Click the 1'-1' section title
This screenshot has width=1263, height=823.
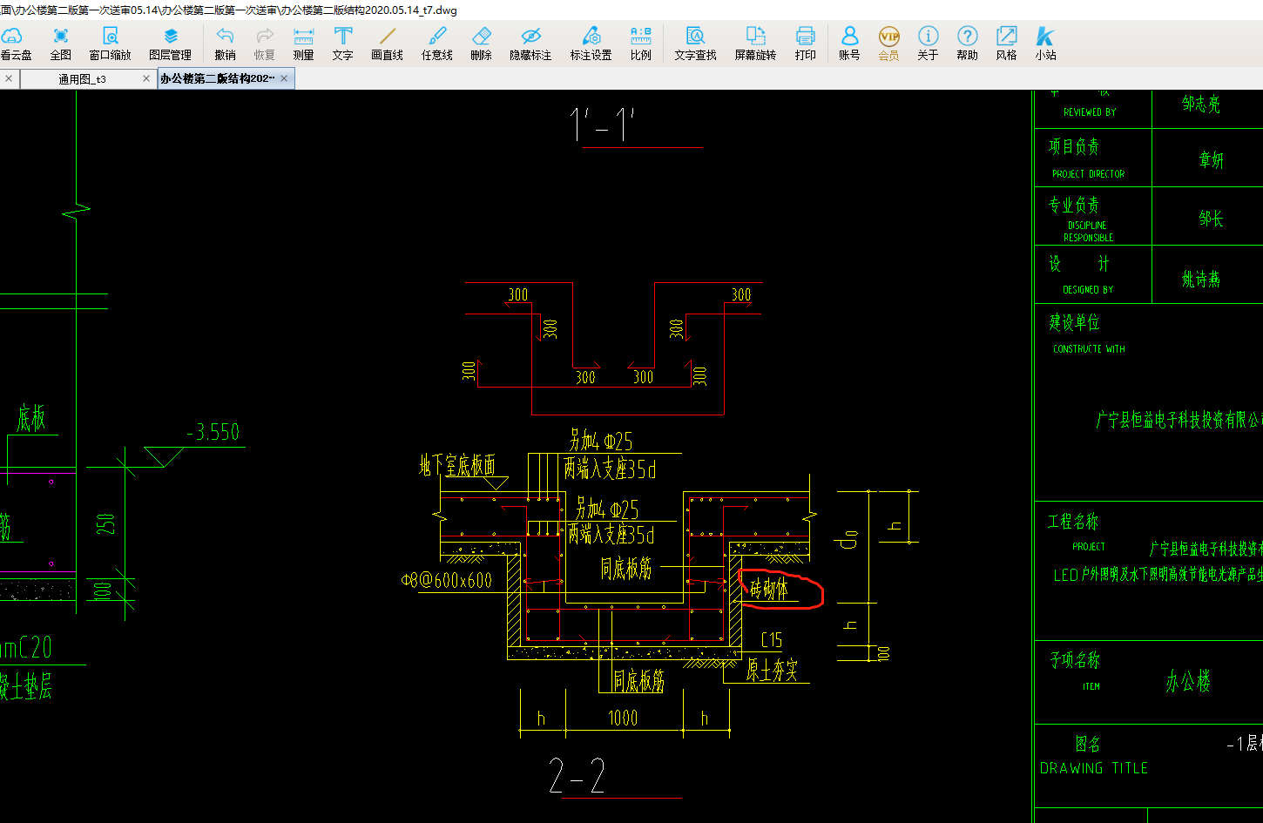pos(603,125)
